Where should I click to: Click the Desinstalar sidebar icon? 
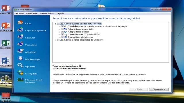pyautogui.click(x=20, y=44)
